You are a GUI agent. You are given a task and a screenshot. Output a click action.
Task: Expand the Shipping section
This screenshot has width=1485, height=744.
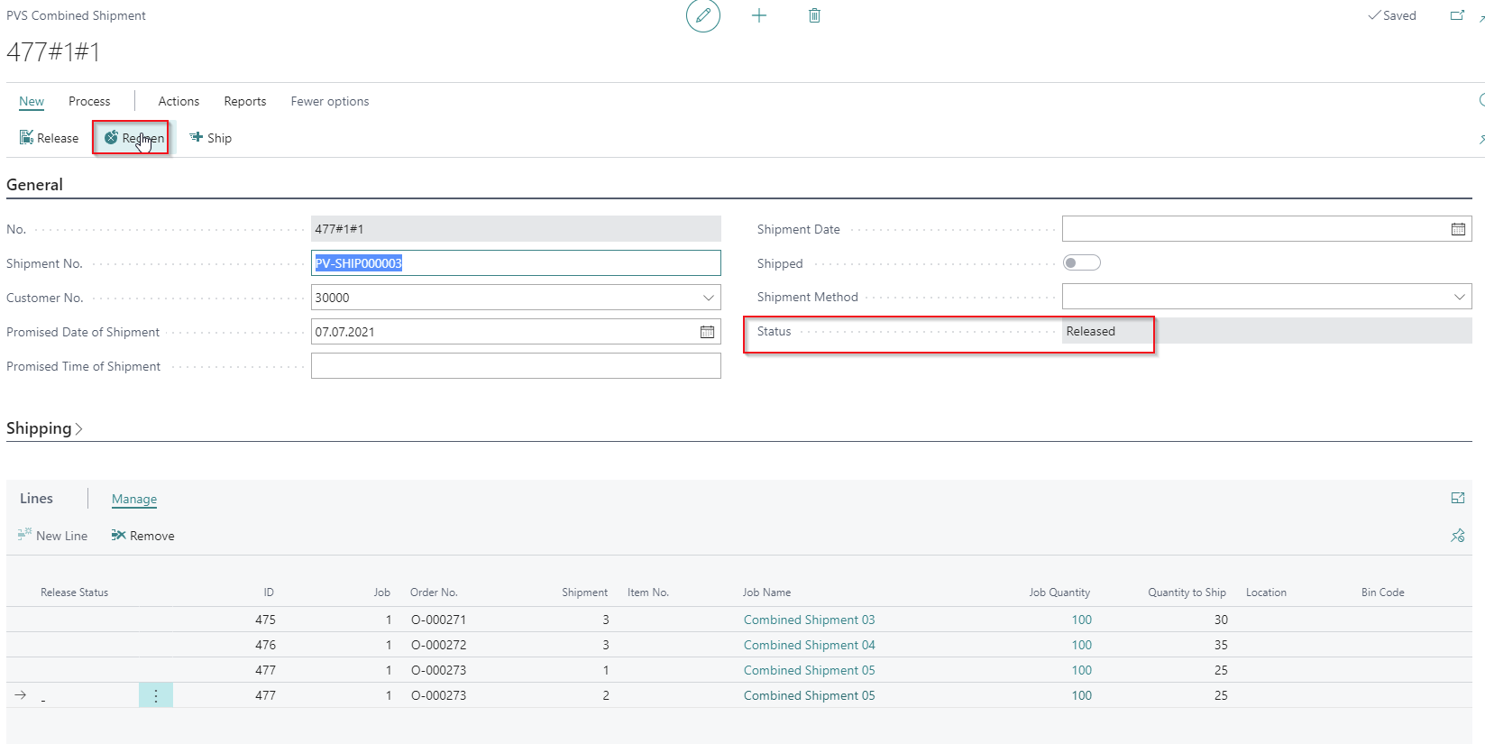point(45,428)
